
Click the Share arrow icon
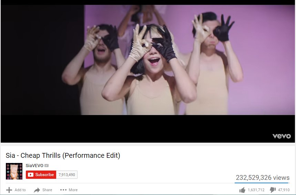[x=37, y=190]
